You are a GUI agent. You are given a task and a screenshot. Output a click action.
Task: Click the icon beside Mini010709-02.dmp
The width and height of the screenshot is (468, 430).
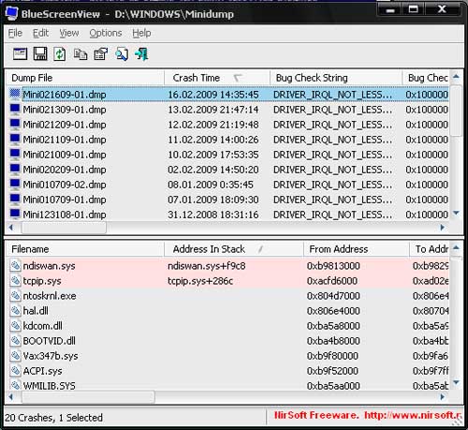pyautogui.click(x=15, y=184)
